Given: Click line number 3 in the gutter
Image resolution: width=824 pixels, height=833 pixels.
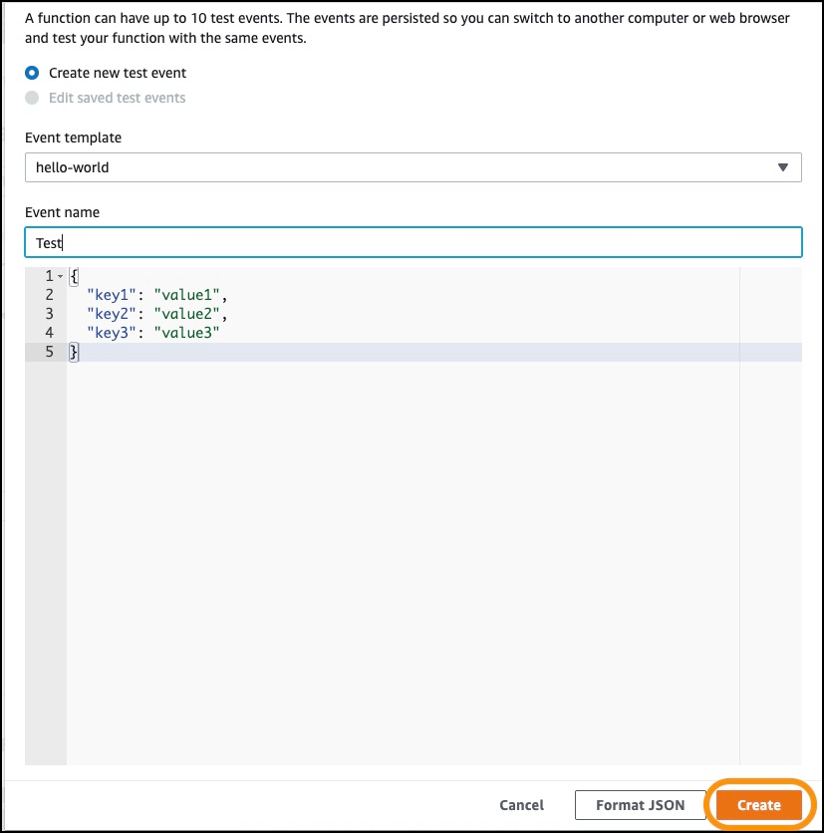Looking at the screenshot, I should [x=50, y=314].
